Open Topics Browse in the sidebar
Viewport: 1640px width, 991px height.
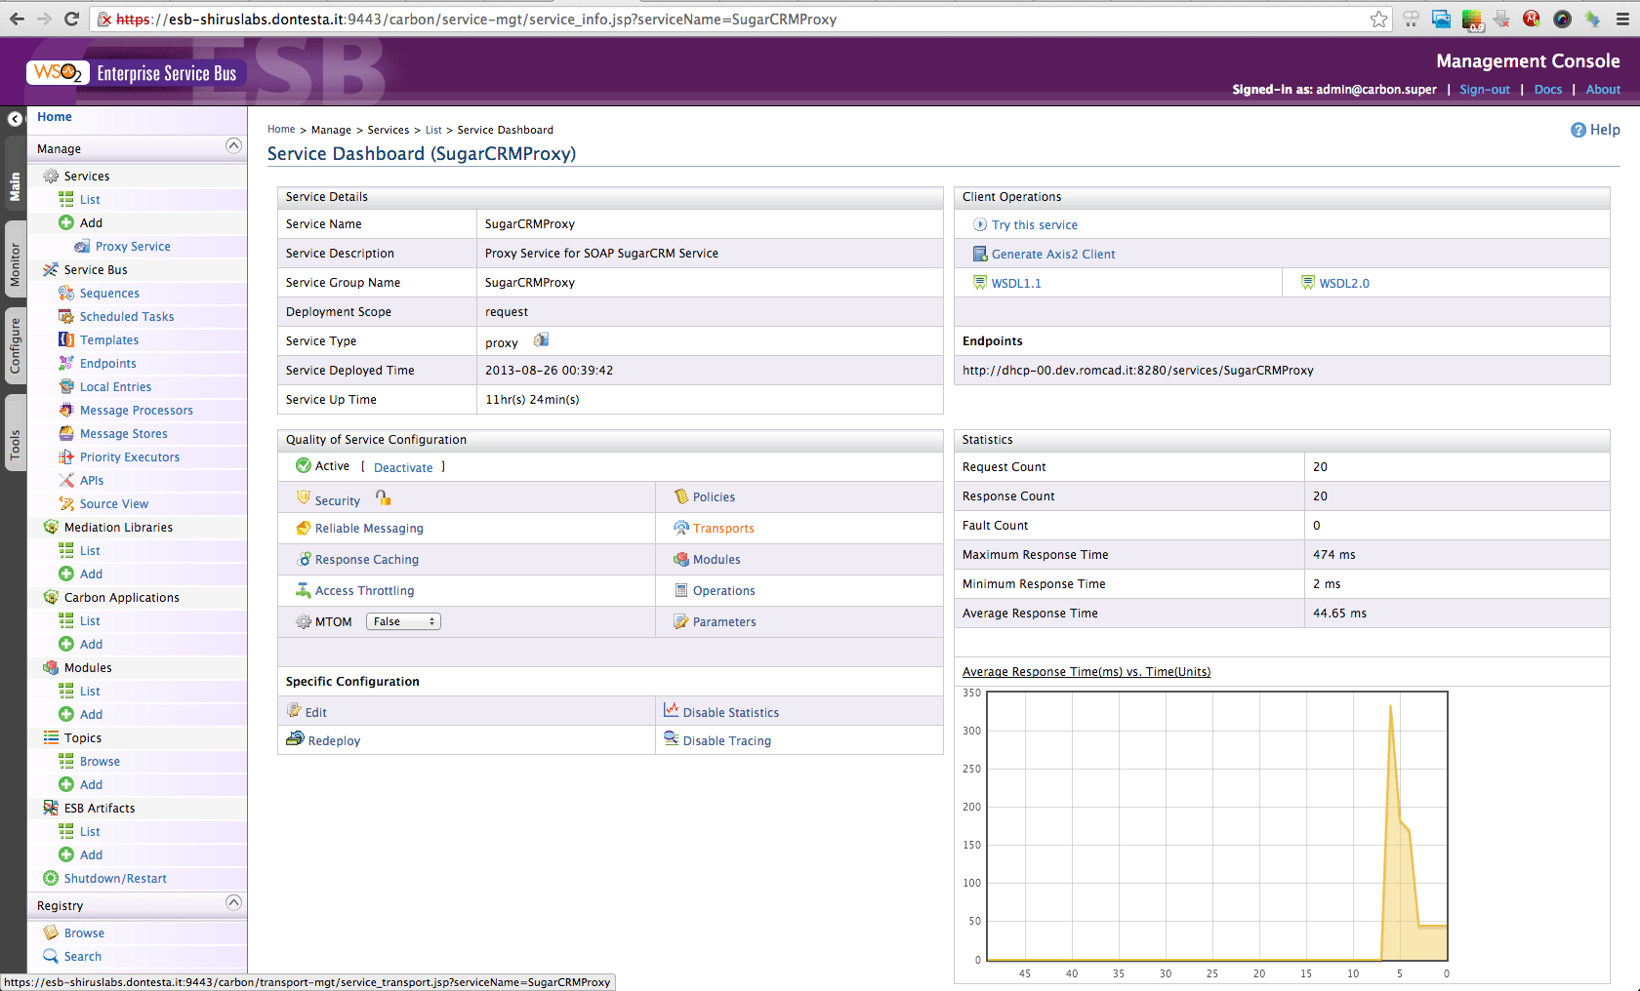[100, 761]
